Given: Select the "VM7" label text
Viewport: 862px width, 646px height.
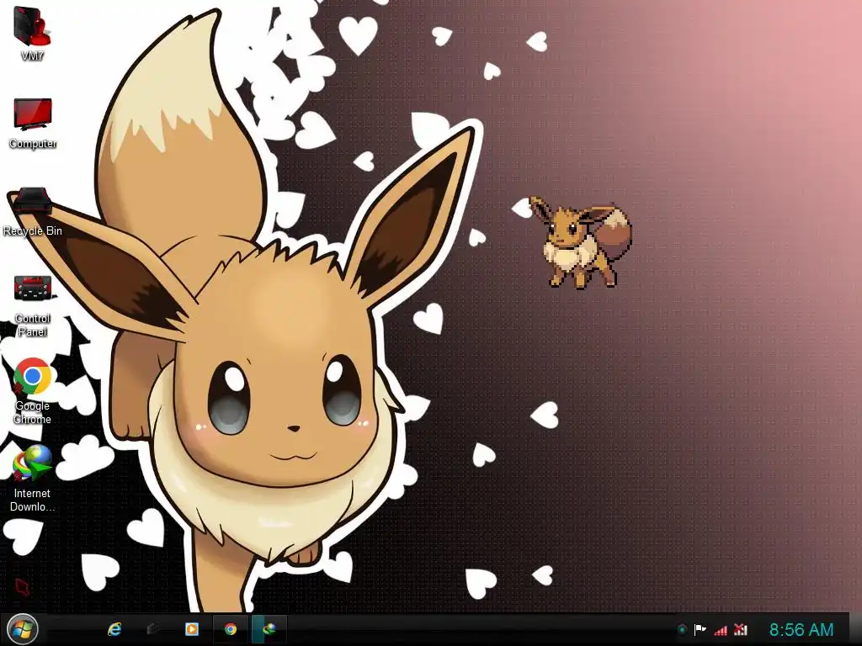Looking at the screenshot, I should pos(33,56).
